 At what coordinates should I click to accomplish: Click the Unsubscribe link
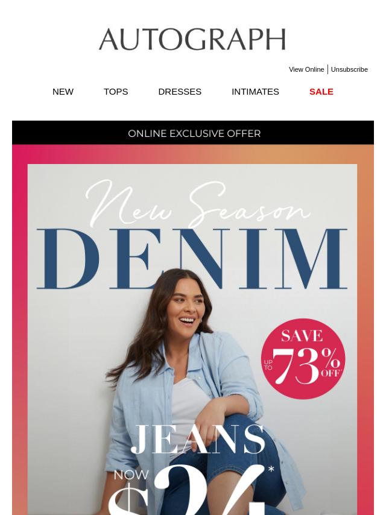[349, 69]
